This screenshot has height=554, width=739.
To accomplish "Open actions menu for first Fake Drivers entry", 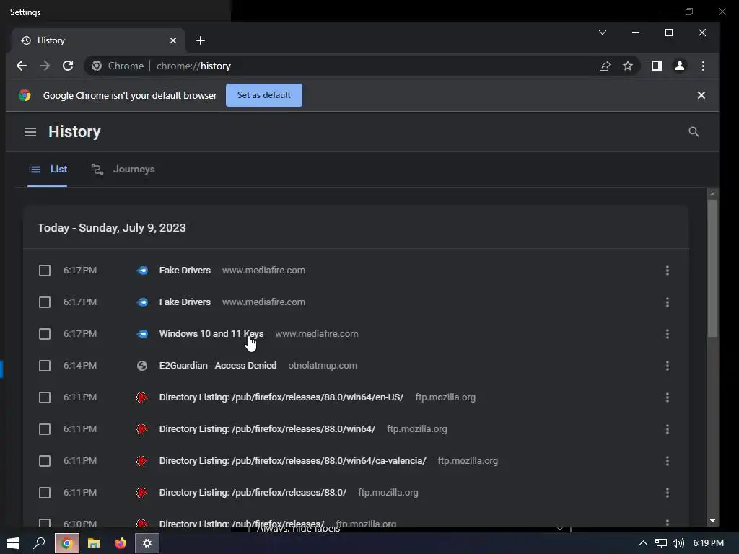I will pyautogui.click(x=668, y=271).
